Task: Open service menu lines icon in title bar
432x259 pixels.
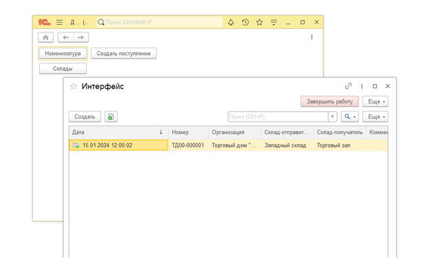Action: pyautogui.click(x=274, y=22)
